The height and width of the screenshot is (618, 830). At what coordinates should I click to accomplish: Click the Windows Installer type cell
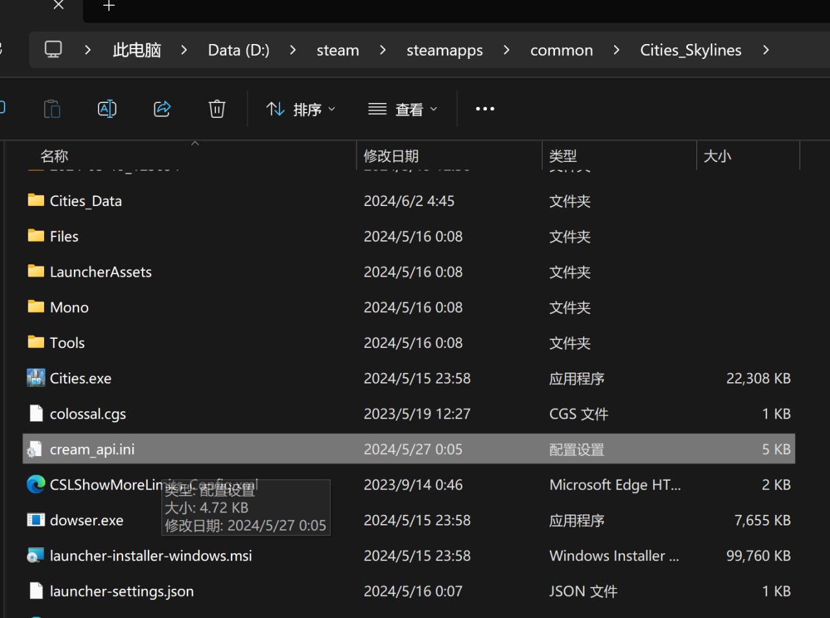click(614, 556)
